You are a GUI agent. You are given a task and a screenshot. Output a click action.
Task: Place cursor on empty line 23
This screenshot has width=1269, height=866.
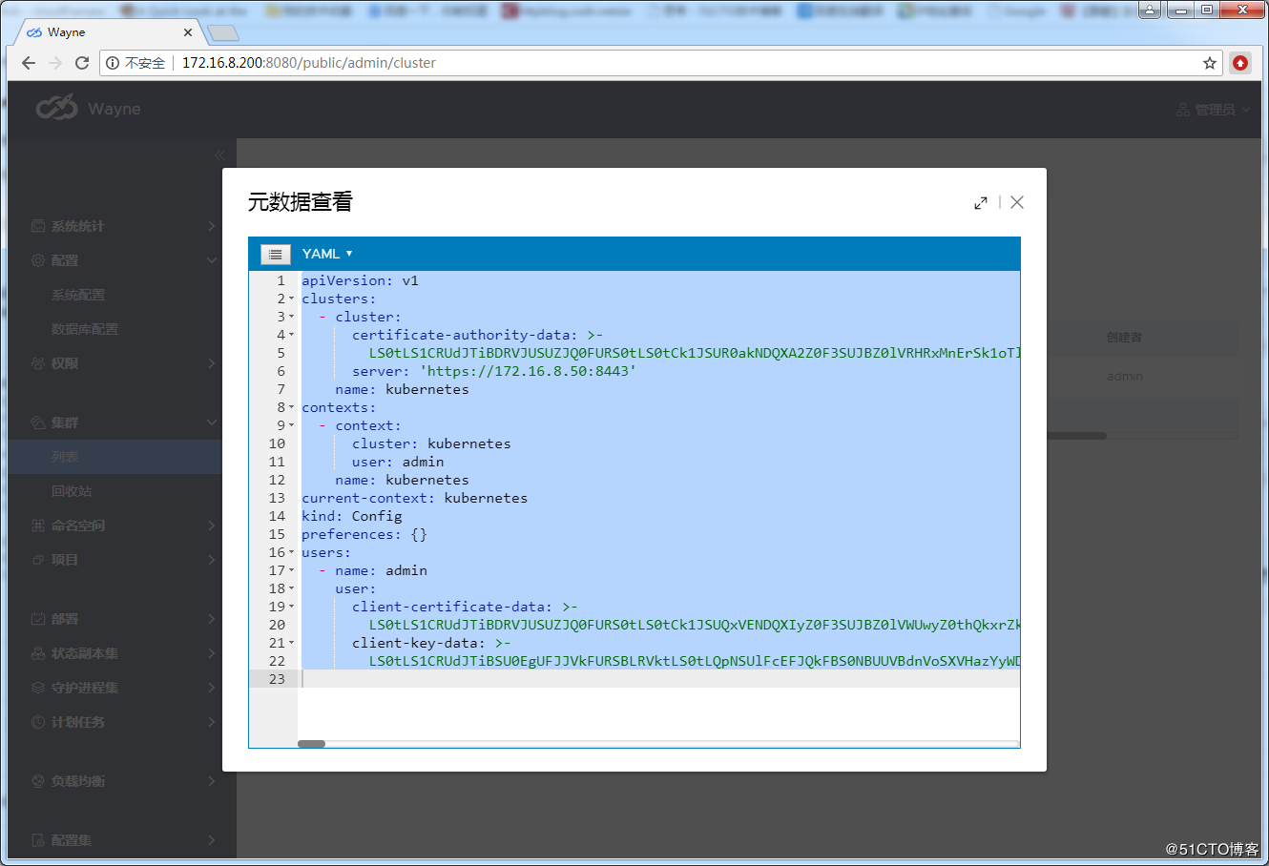click(658, 679)
